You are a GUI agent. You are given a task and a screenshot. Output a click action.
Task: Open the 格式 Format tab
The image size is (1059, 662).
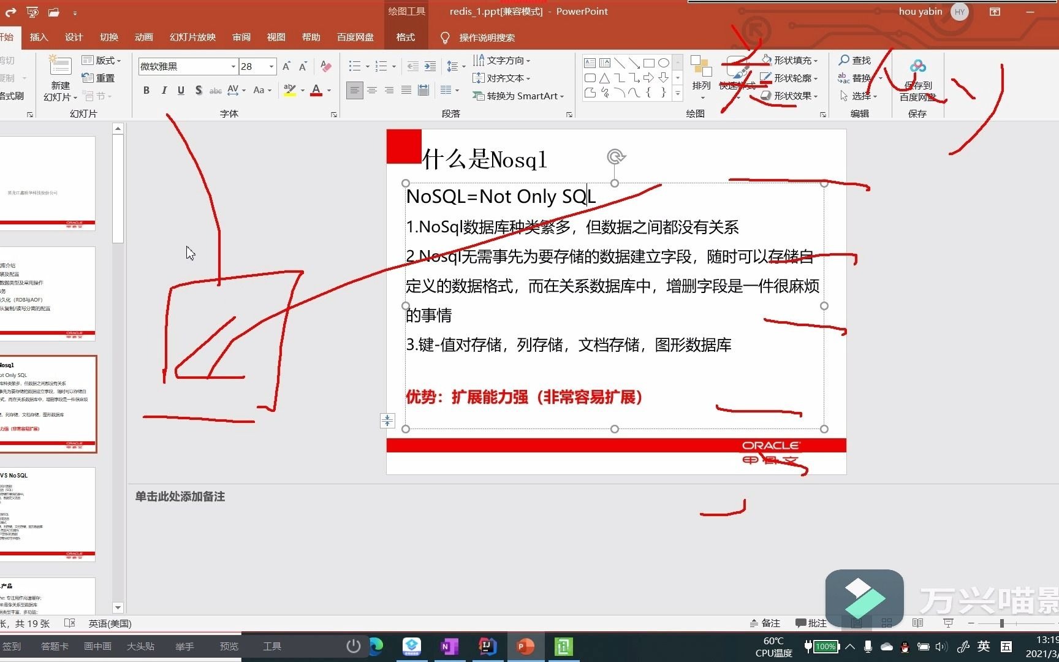pos(405,37)
